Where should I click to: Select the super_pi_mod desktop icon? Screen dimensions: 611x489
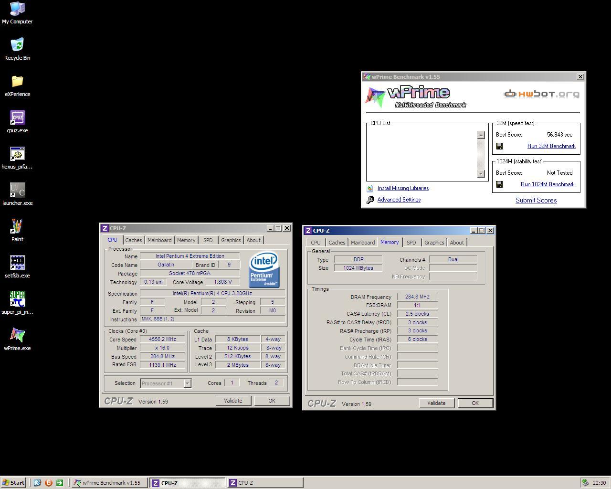(x=17, y=303)
